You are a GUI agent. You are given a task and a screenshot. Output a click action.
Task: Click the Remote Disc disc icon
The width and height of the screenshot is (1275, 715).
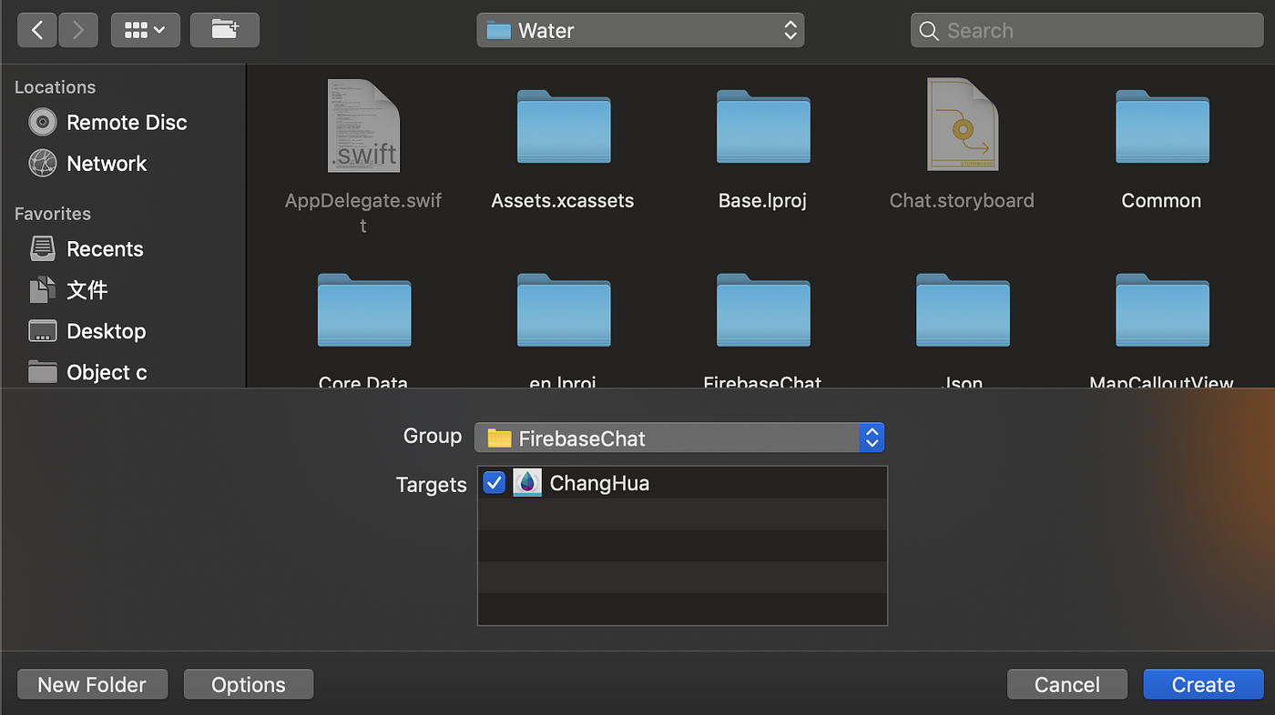(43, 122)
